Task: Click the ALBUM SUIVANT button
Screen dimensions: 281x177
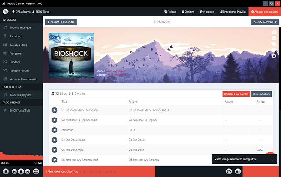Action: pyautogui.click(x=265, y=22)
